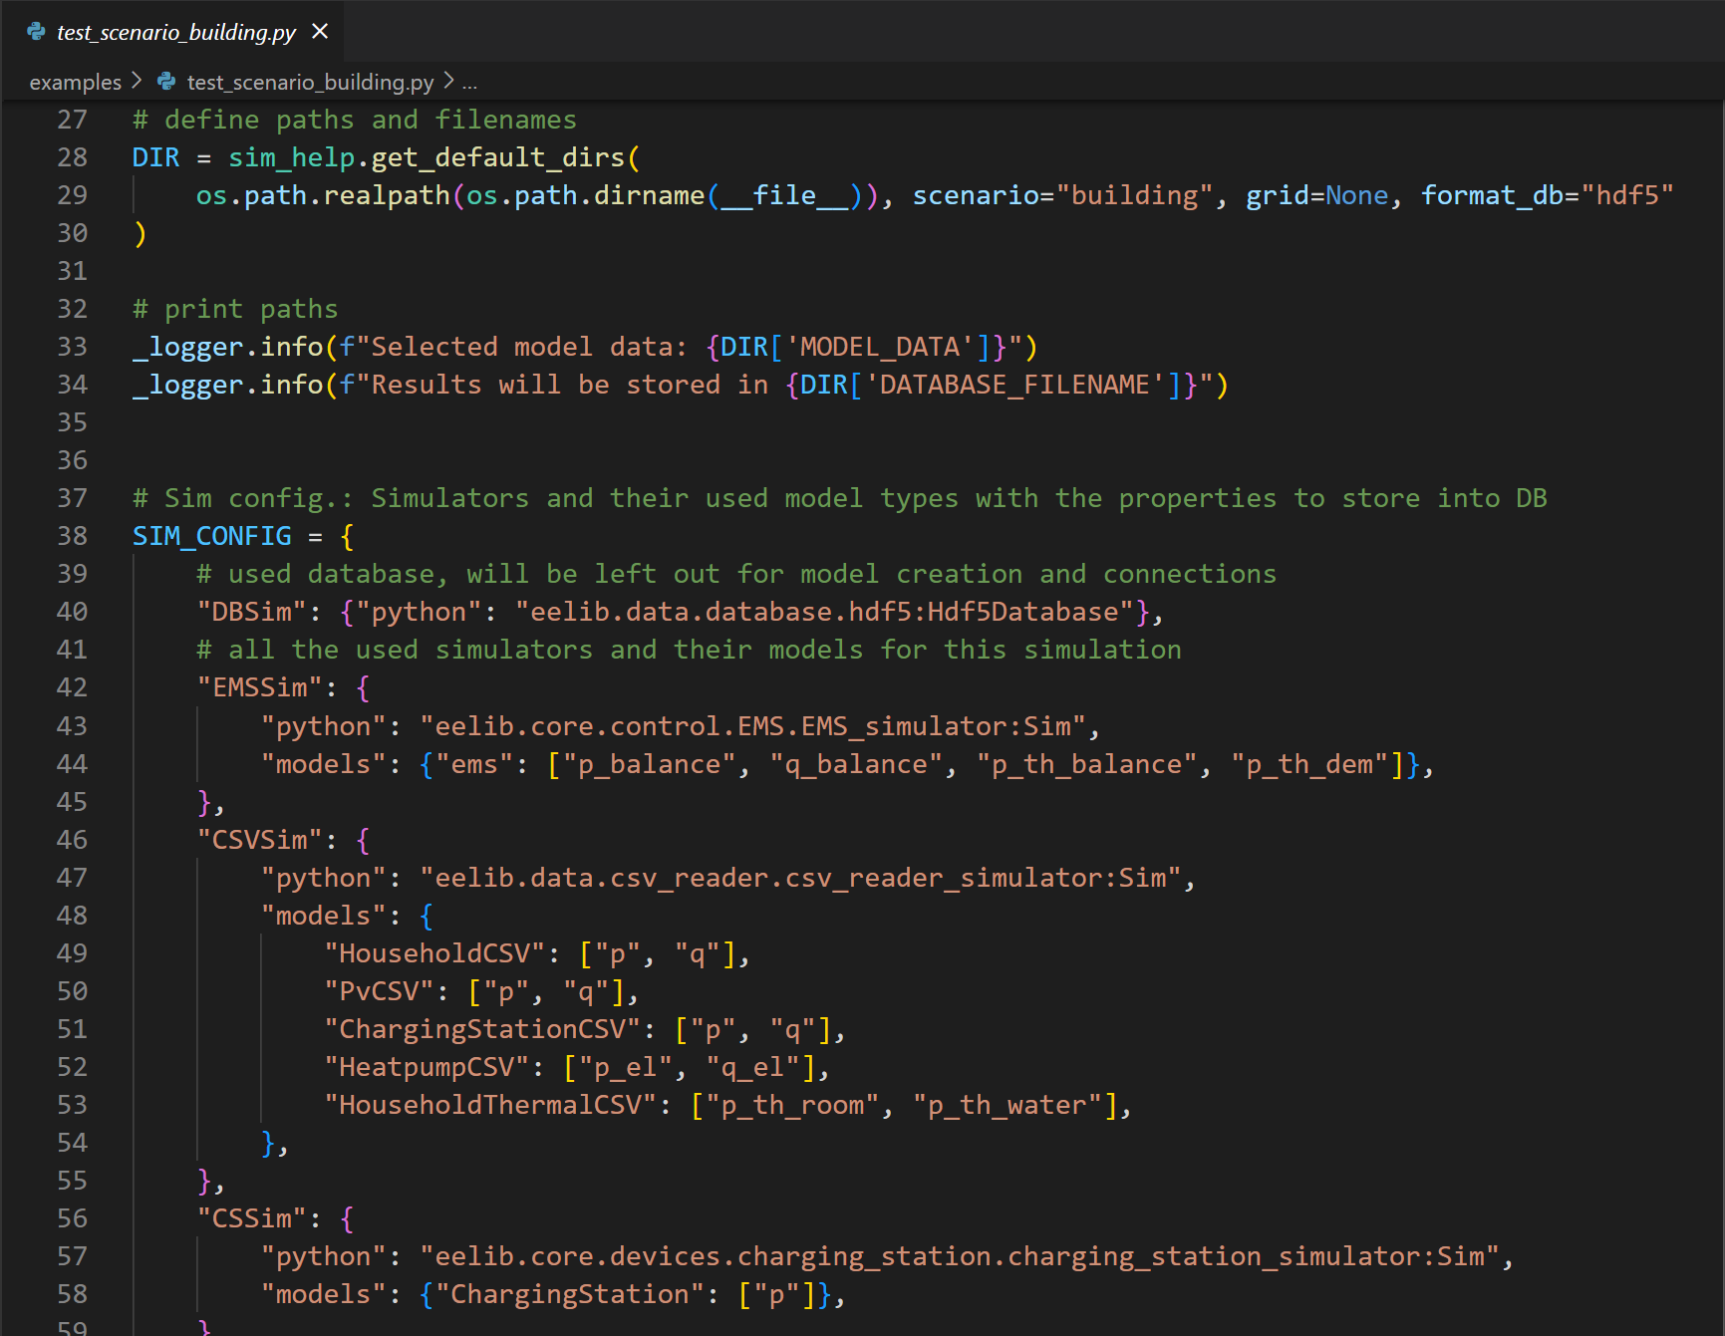Viewport: 1725px width, 1336px height.
Task: Click the "HouseholdCSV" key
Action: tap(434, 953)
